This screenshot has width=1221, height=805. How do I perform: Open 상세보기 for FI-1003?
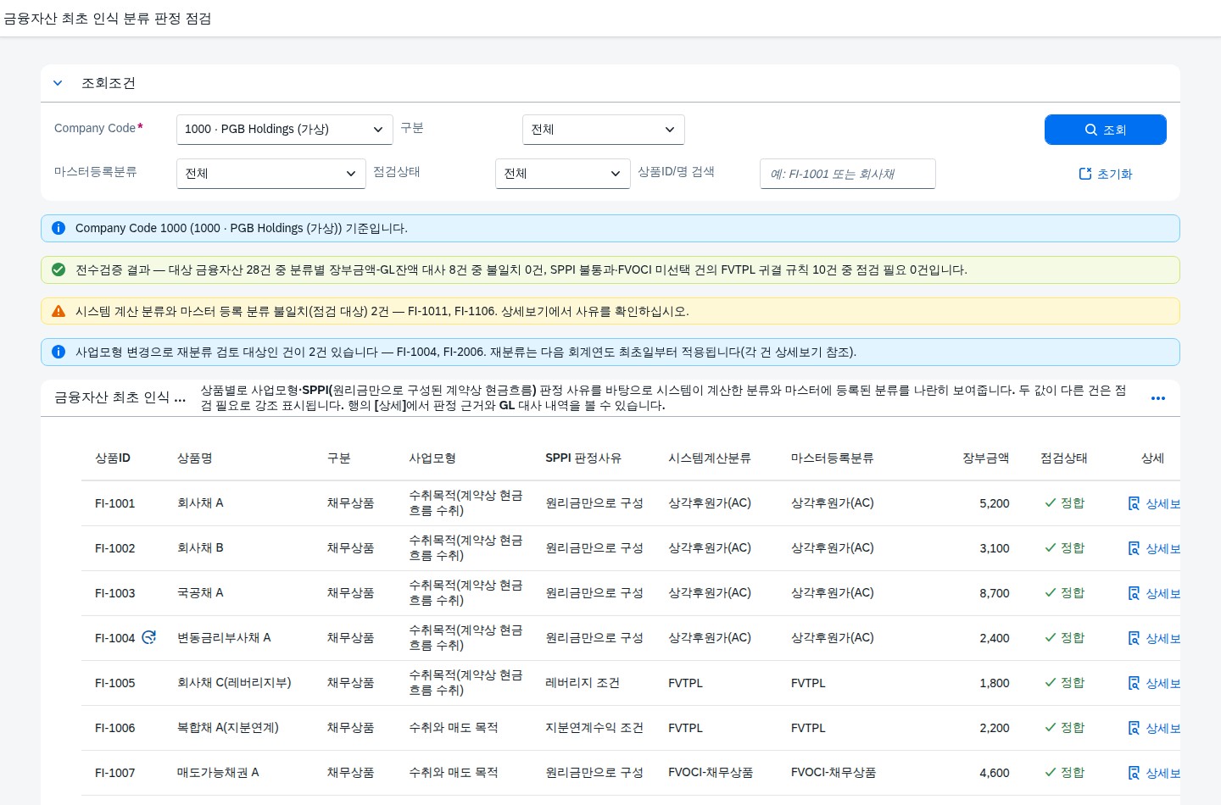click(x=1154, y=593)
